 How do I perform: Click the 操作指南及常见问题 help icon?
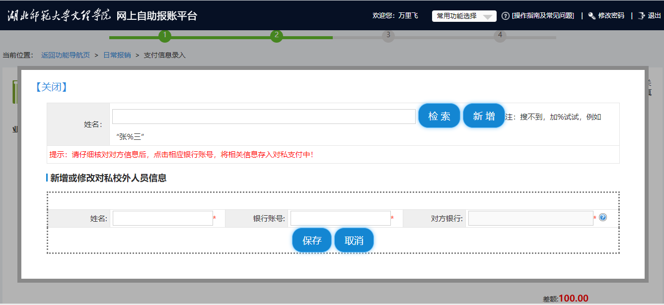(506, 16)
